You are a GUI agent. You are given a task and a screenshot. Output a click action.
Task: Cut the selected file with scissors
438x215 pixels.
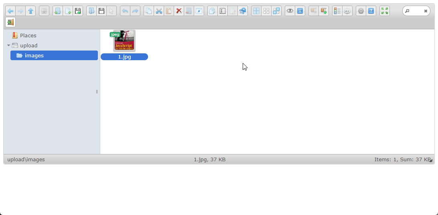click(x=159, y=11)
